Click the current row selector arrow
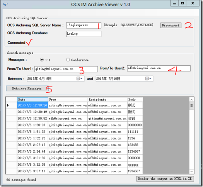 (x=8, y=105)
